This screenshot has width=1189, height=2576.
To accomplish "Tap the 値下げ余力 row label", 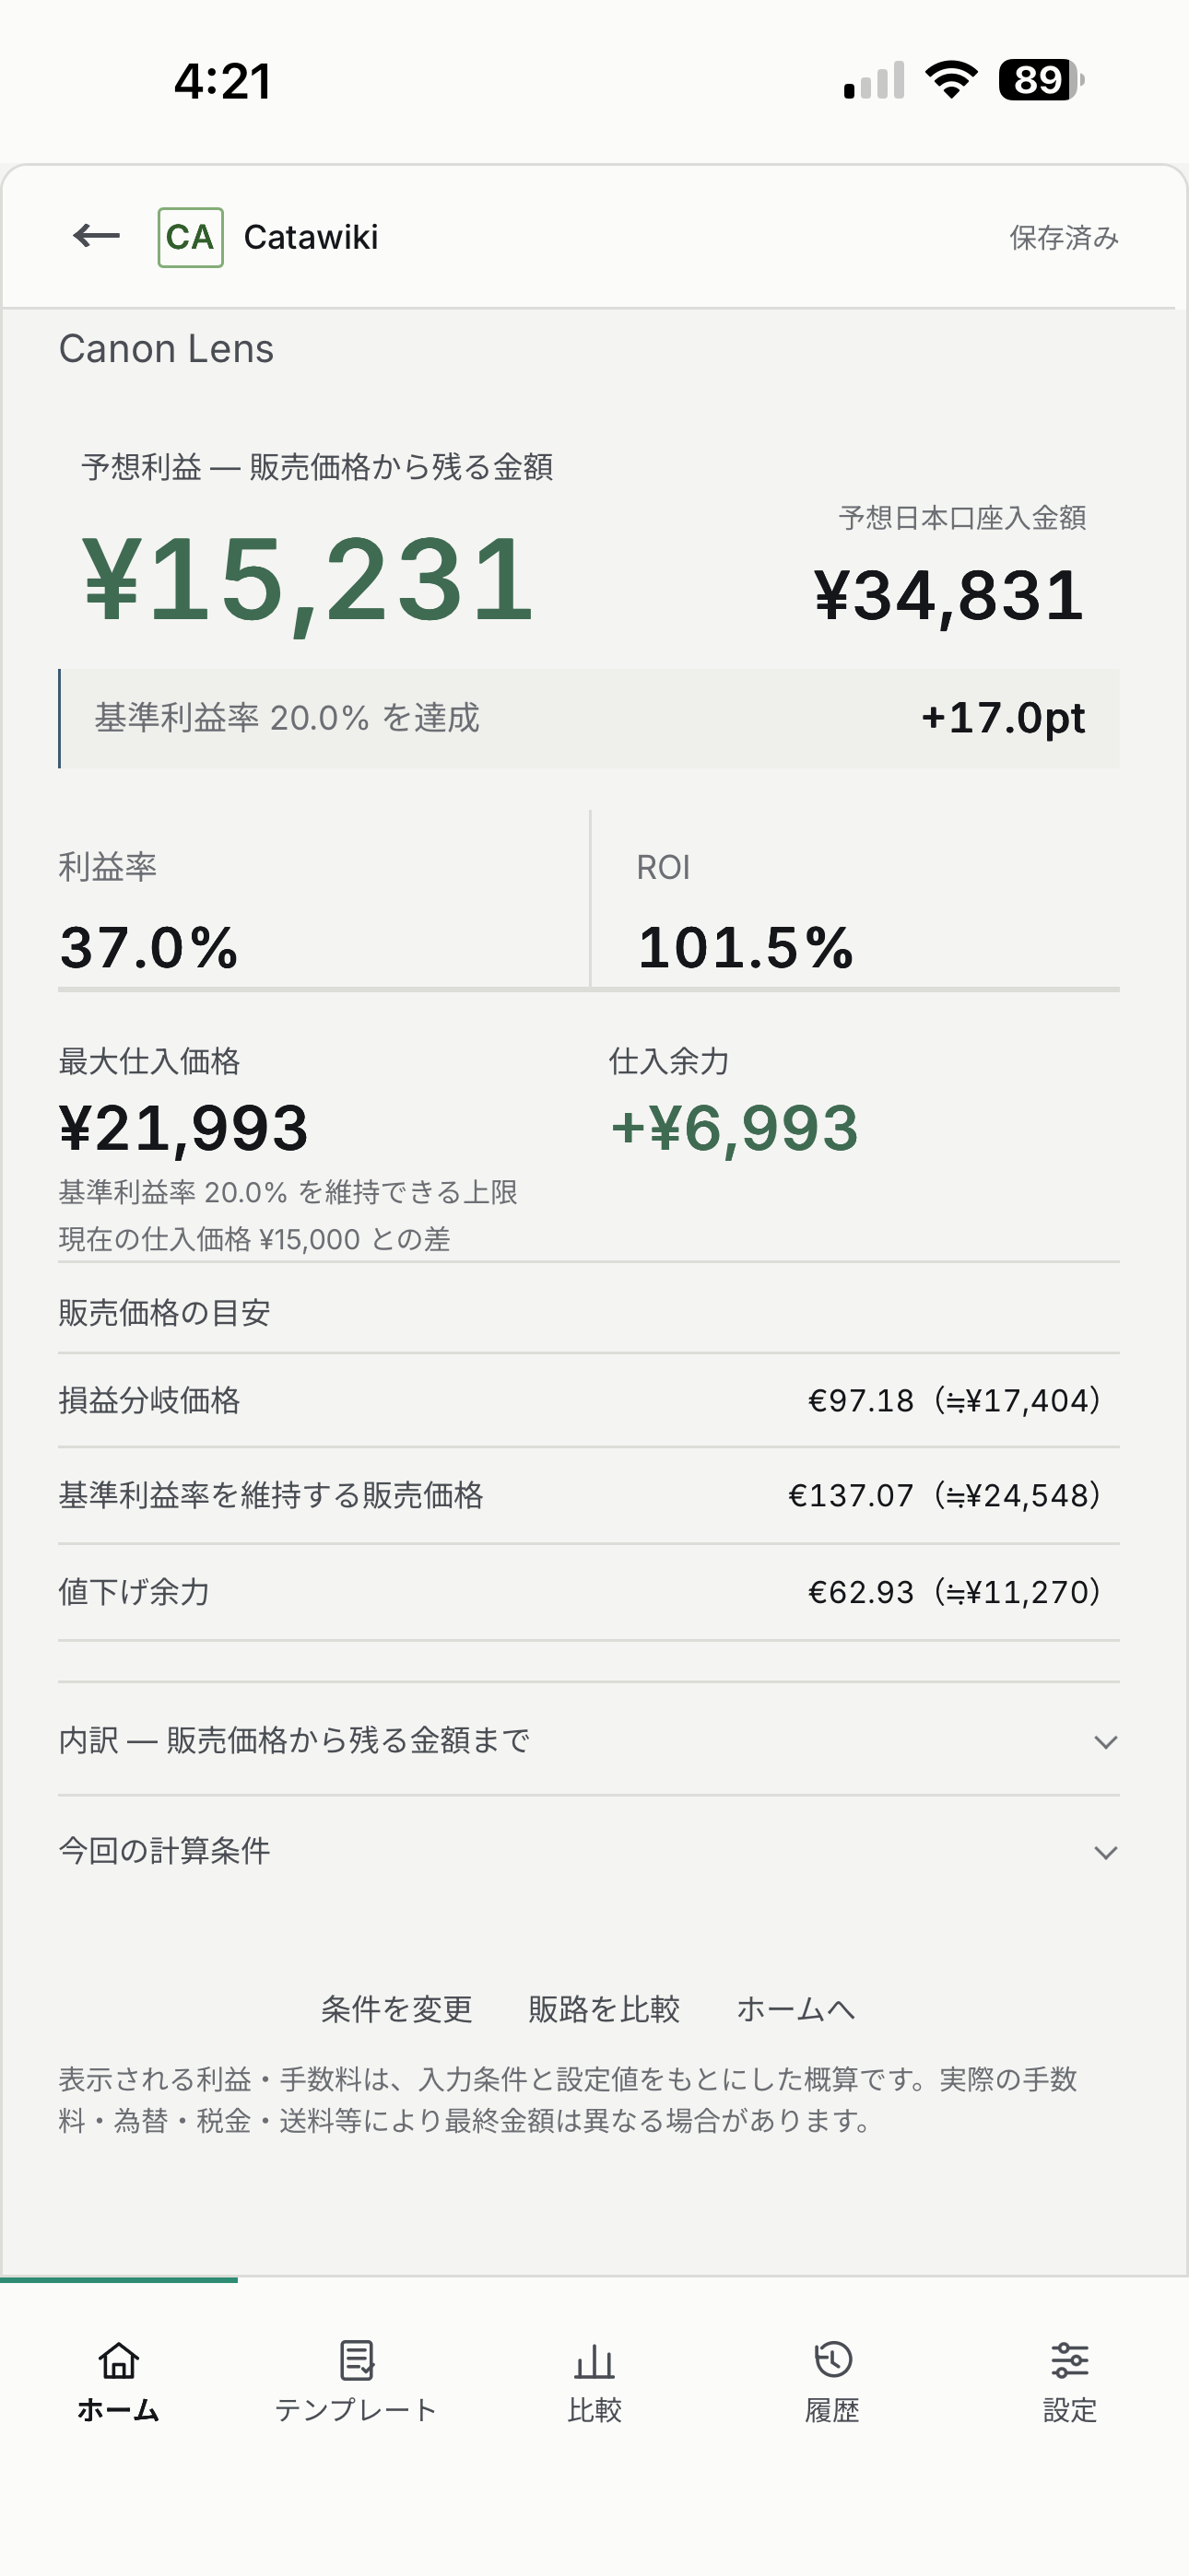I will [135, 1591].
